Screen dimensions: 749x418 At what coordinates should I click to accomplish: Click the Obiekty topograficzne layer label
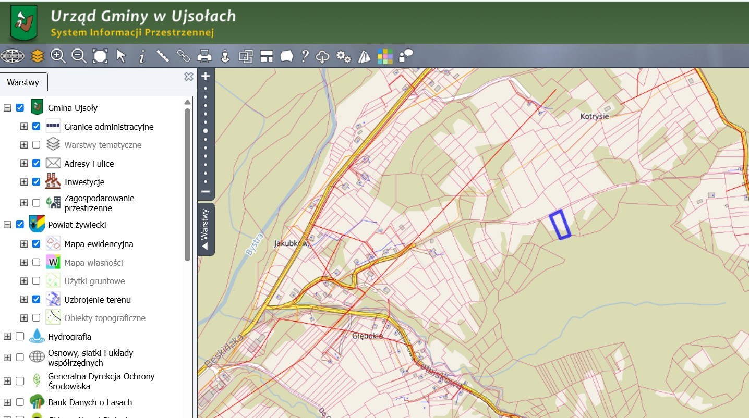click(105, 318)
